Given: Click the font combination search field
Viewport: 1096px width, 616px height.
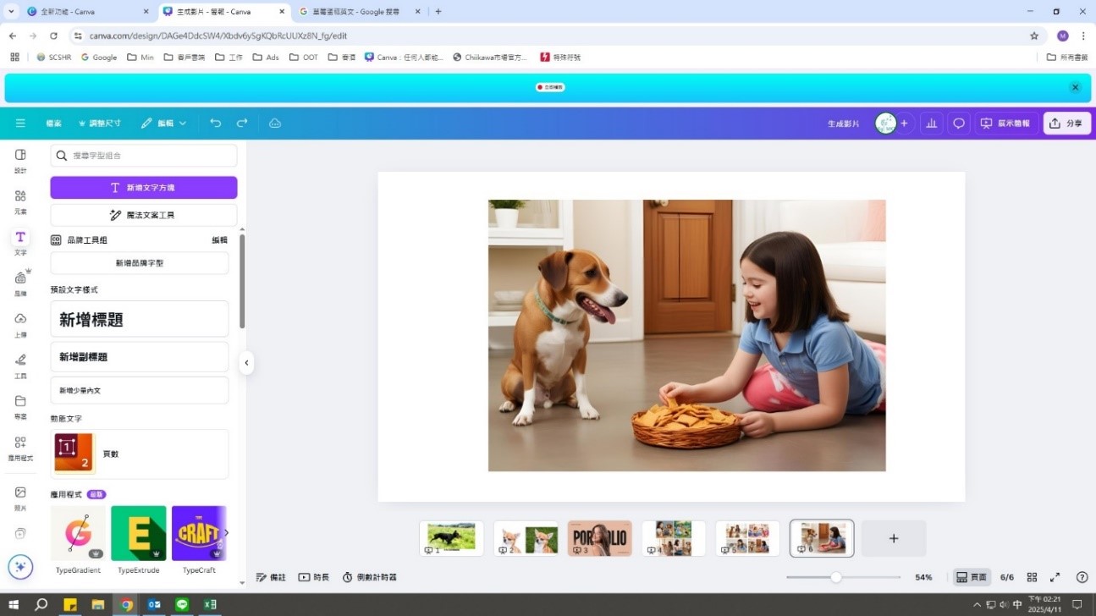Looking at the screenshot, I should pos(144,156).
